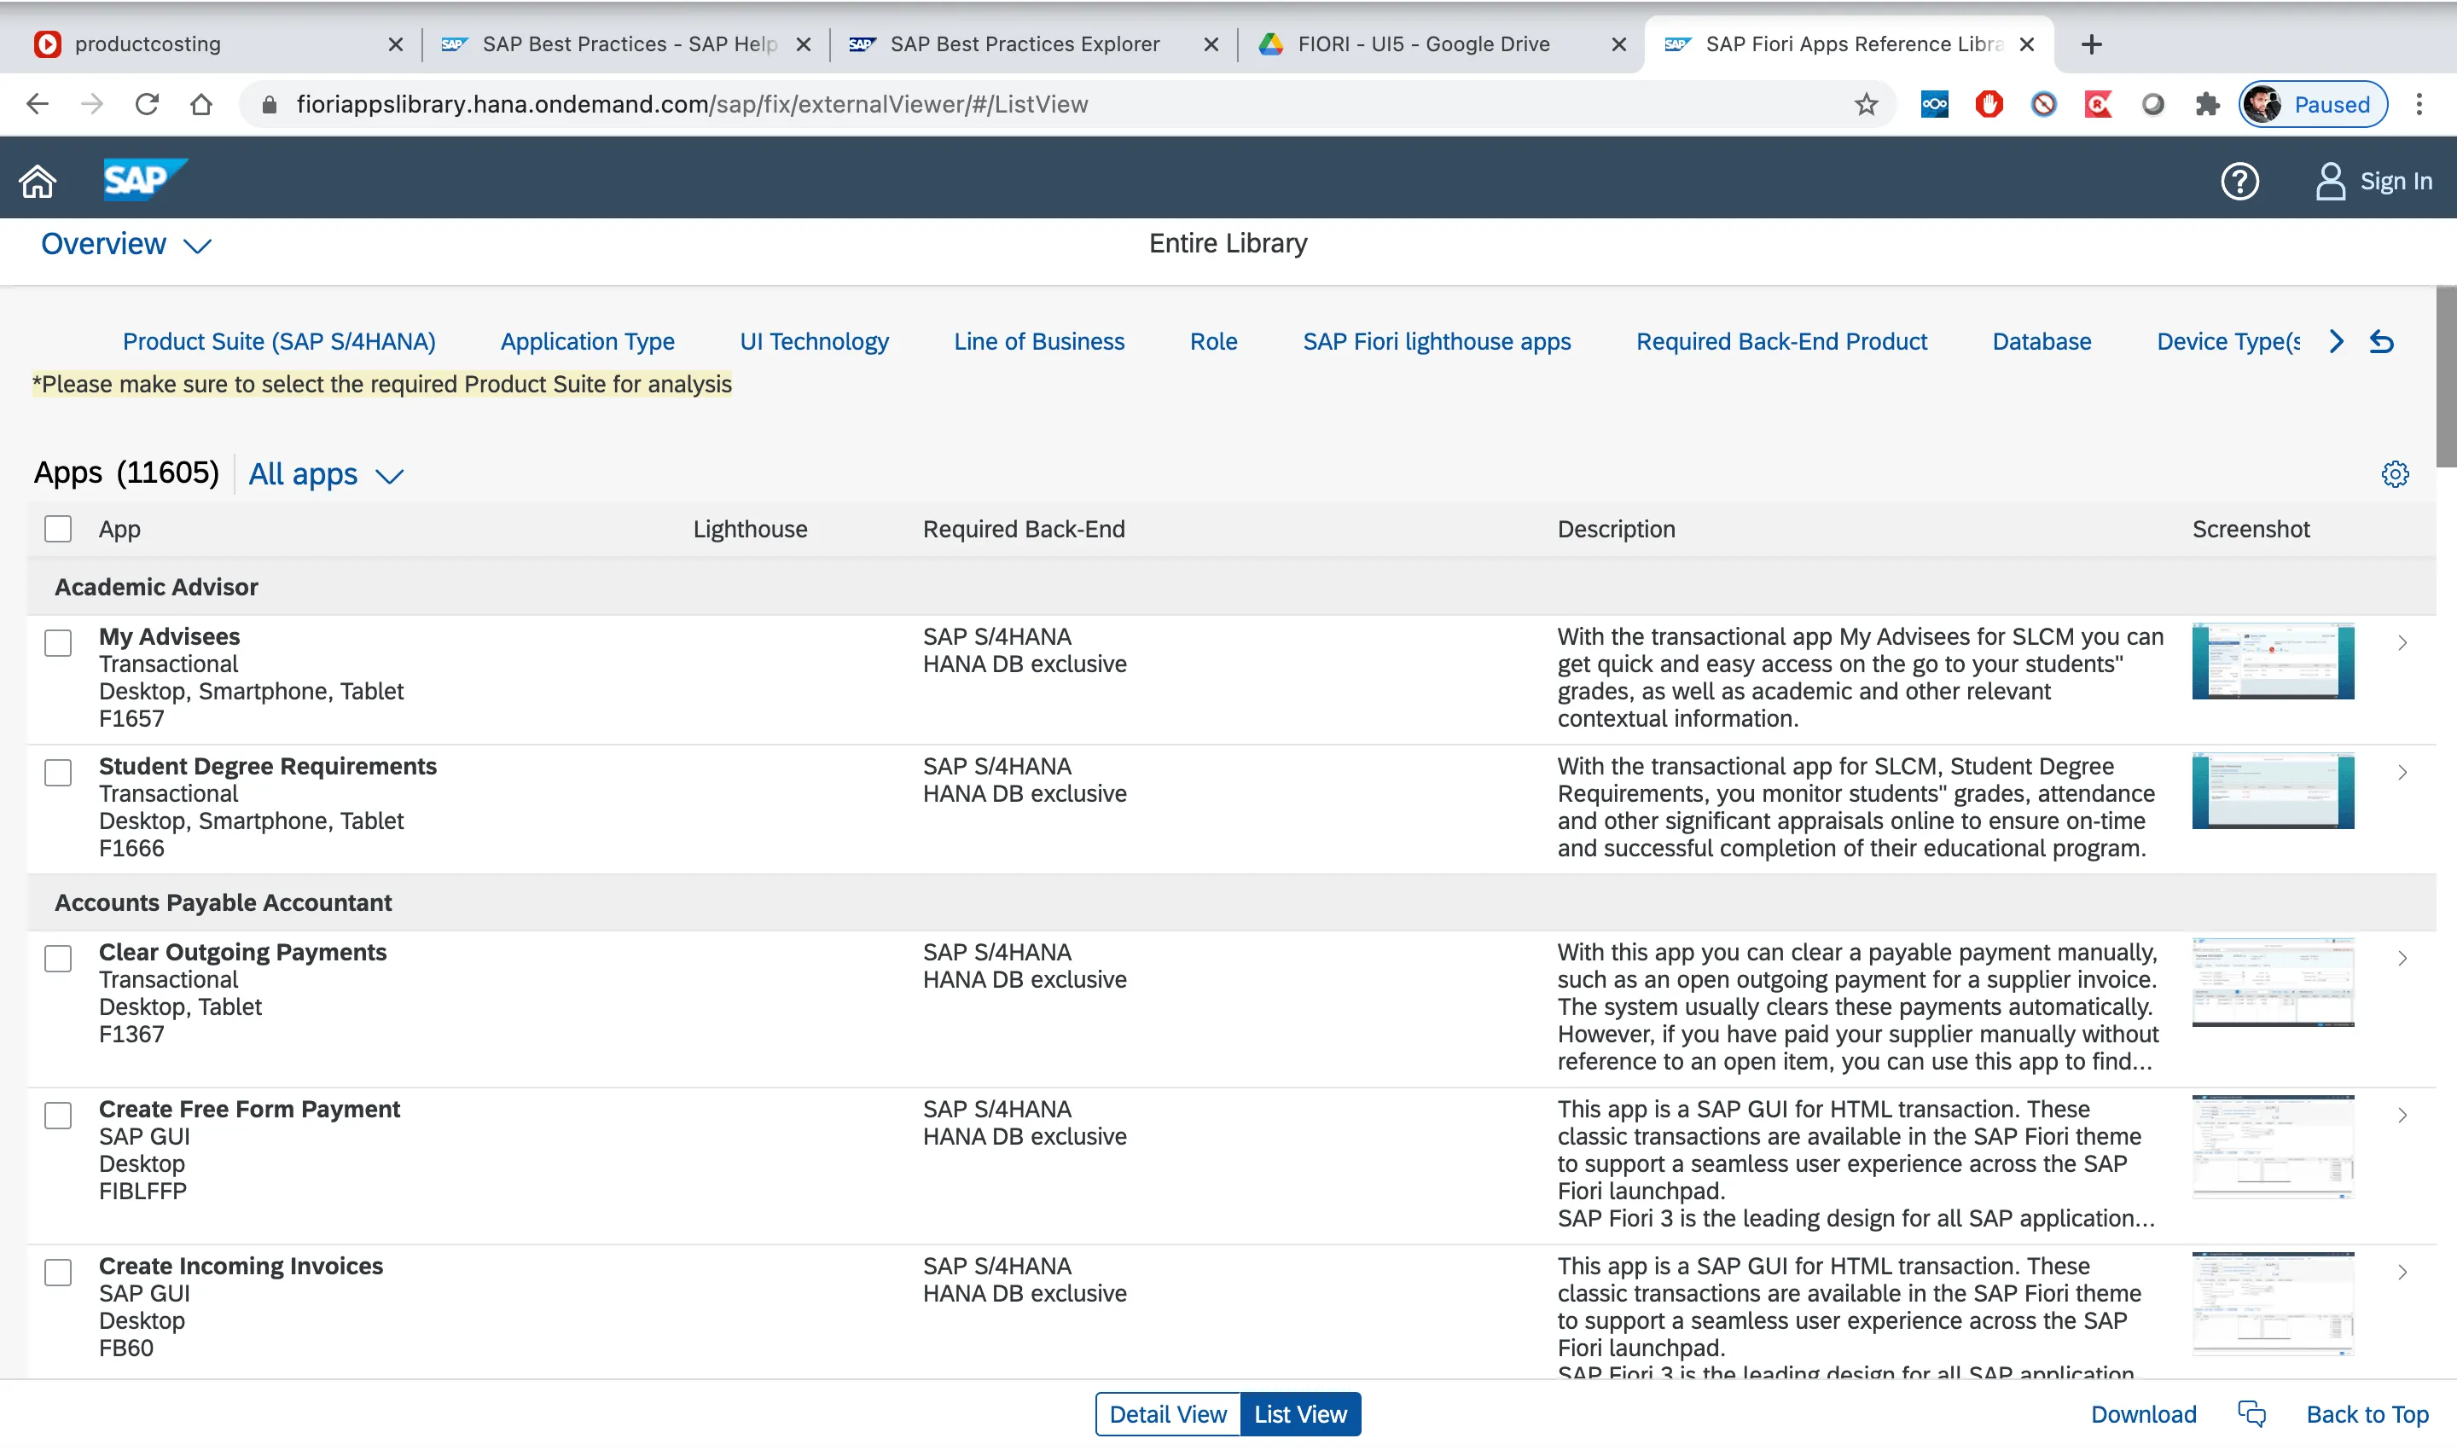The height and width of the screenshot is (1450, 2457).
Task: Open the Chrome extensions puzzle icon
Action: click(2207, 103)
